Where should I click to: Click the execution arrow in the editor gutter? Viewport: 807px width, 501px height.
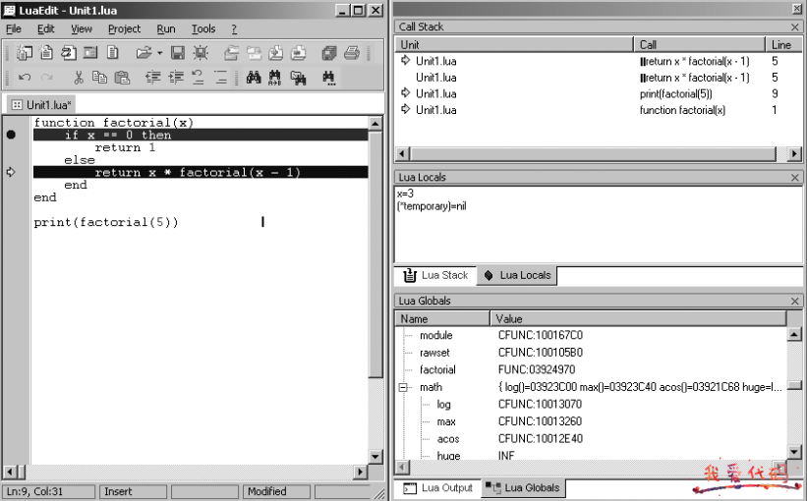tap(11, 172)
